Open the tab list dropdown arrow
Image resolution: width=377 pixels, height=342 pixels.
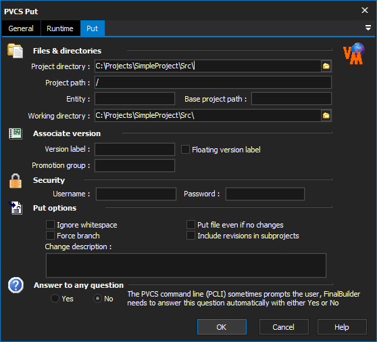pyautogui.click(x=368, y=28)
